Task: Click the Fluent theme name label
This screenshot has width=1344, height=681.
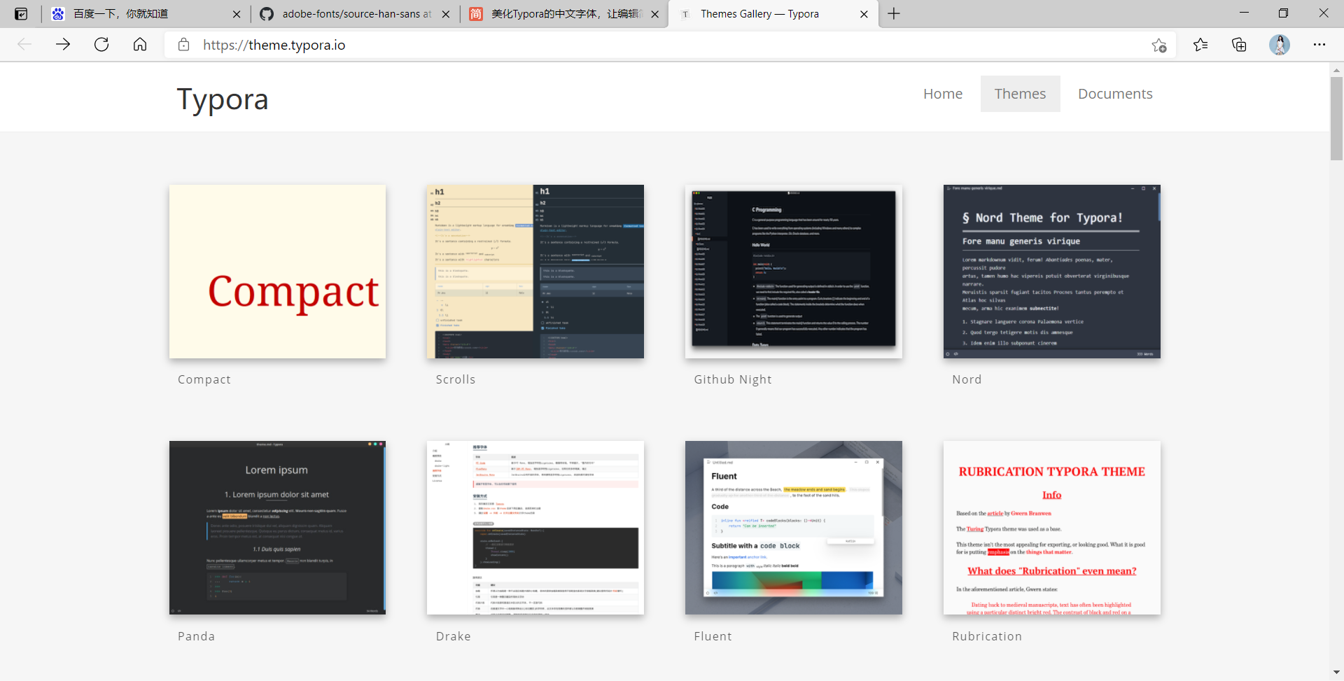Action: tap(713, 636)
